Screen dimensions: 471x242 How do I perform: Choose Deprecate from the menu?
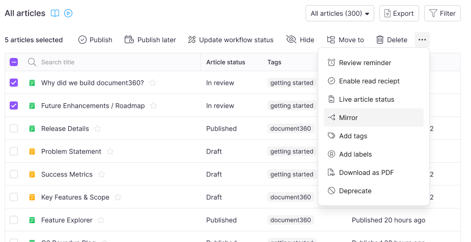click(x=374, y=191)
